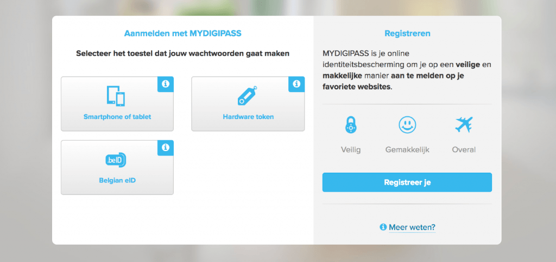Open the Meer weten? link
556x262 pixels.
(412, 227)
